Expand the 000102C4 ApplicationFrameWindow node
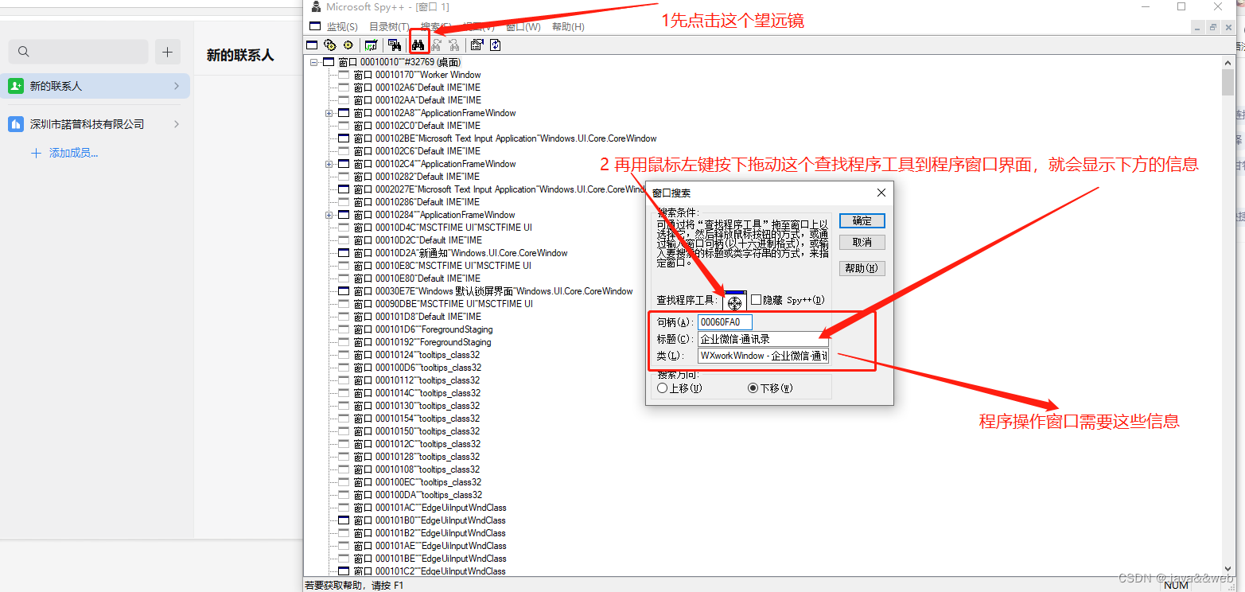 [x=329, y=164]
